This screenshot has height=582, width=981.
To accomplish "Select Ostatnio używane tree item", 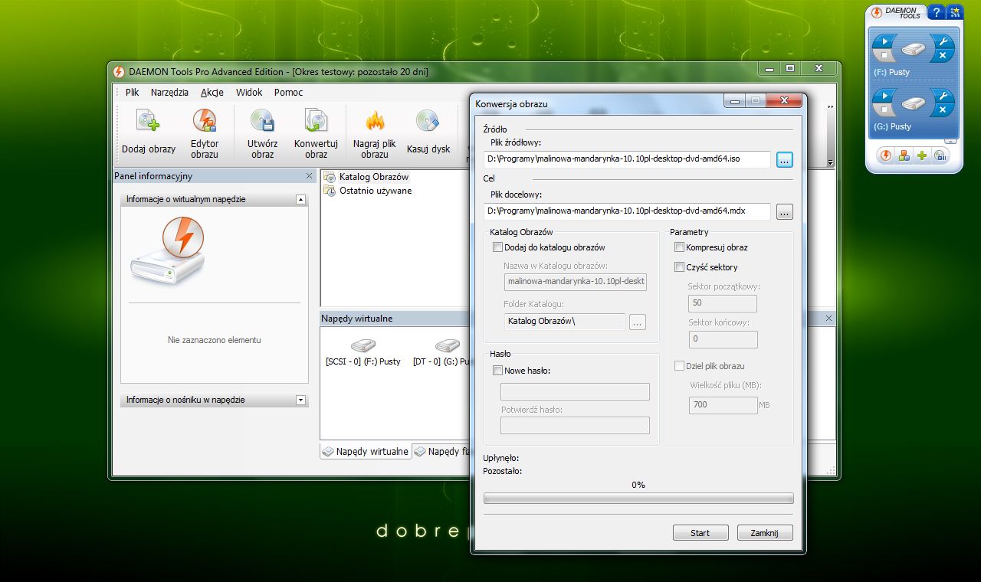I will coord(376,191).
